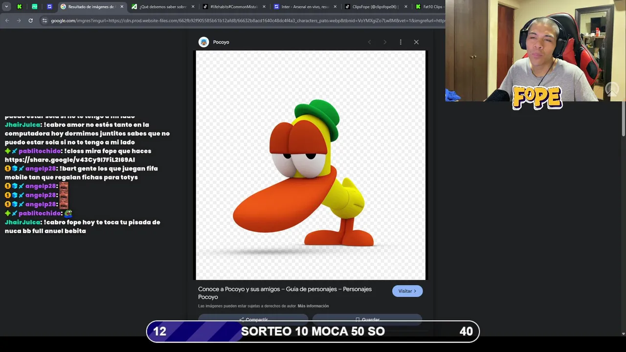Close the '¿Qué debemos saber sobre' tab

(193, 7)
